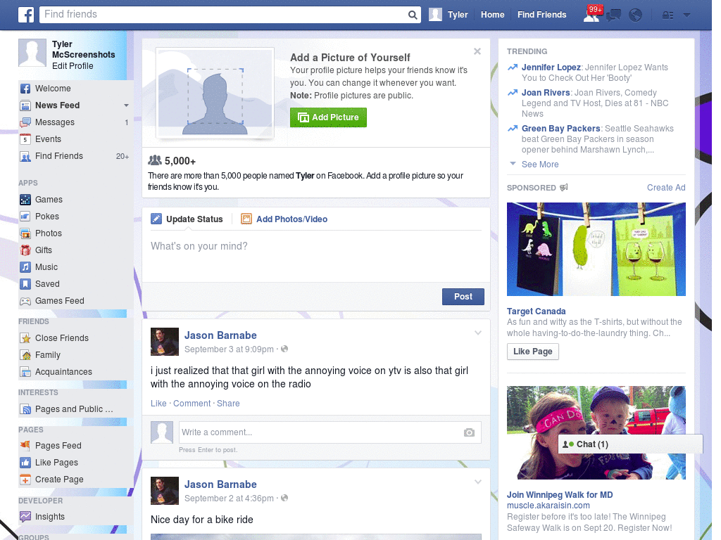Image resolution: width=721 pixels, height=540 pixels.
Task: Click the Create Page plus icon
Action: click(x=25, y=480)
